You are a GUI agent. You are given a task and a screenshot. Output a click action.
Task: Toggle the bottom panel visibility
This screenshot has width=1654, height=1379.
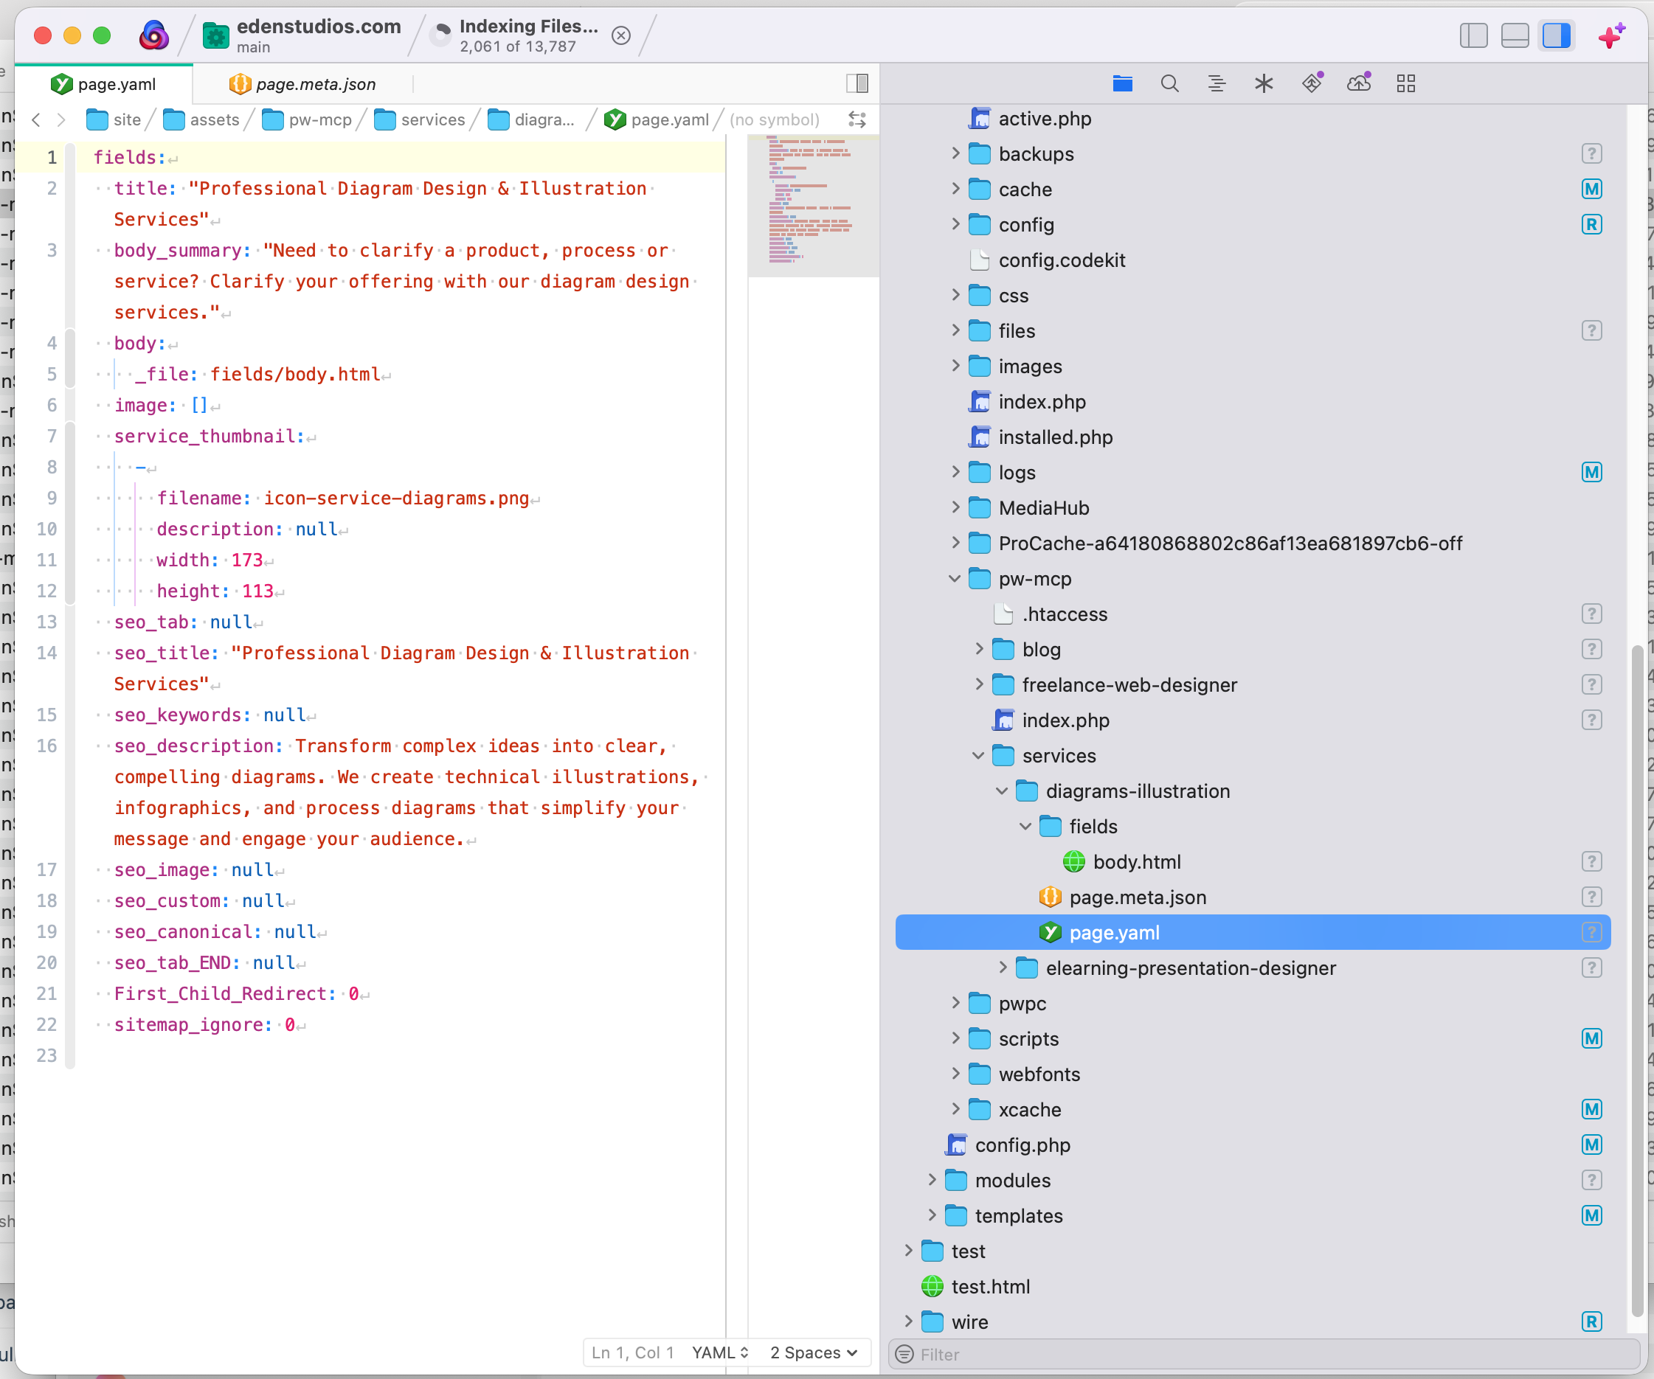click(x=1515, y=35)
